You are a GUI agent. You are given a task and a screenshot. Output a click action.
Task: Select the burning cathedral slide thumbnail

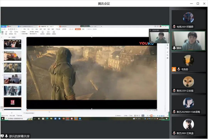[12, 56]
